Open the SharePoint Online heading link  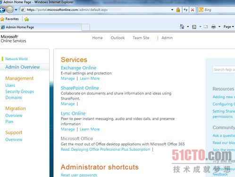click(80, 88)
